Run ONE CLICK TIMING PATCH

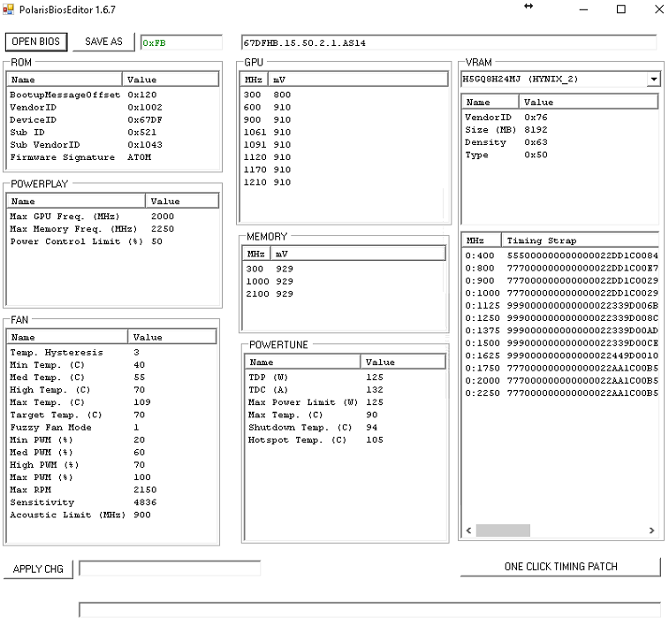pos(560,567)
